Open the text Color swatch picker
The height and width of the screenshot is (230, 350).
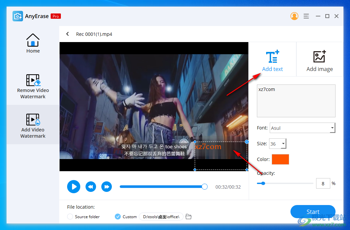tap(280, 159)
